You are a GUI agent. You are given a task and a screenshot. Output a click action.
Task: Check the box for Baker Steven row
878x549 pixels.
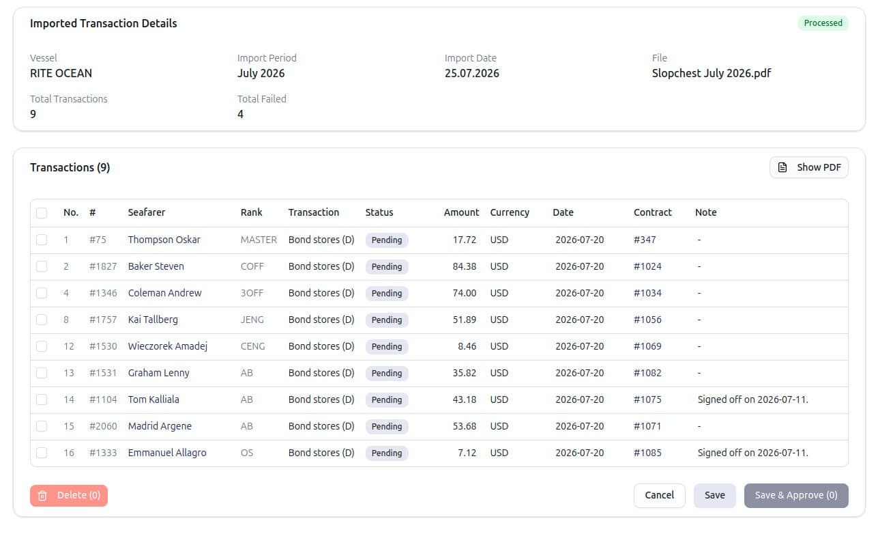point(42,266)
